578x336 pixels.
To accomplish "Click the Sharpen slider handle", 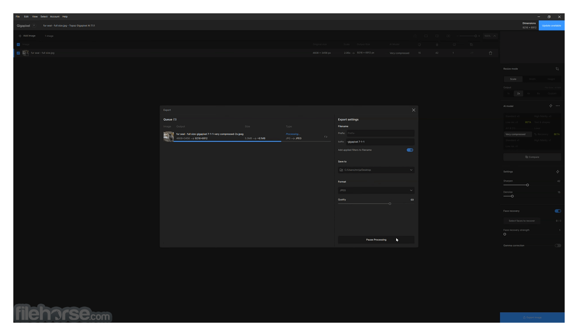I will coord(527,185).
